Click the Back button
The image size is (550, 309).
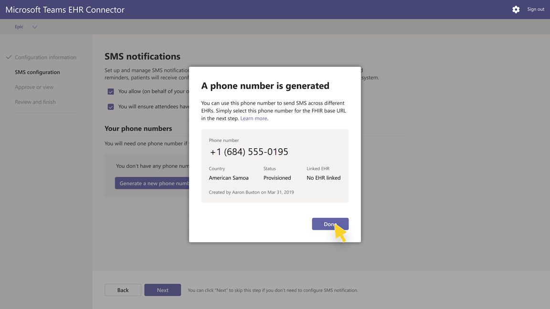point(123,290)
